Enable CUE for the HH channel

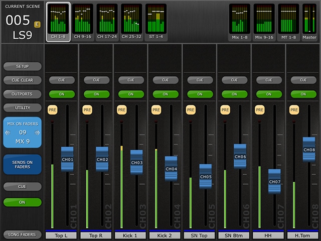pyautogui.click(x=268, y=80)
